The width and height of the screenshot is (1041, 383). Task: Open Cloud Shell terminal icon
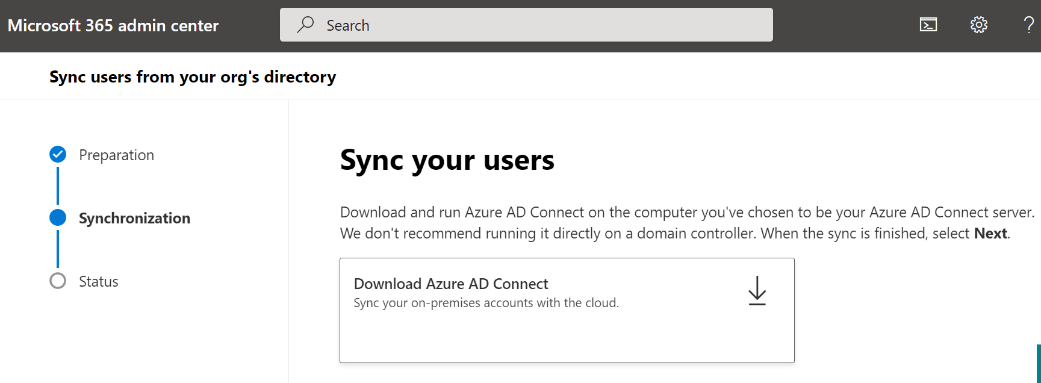[x=928, y=25]
